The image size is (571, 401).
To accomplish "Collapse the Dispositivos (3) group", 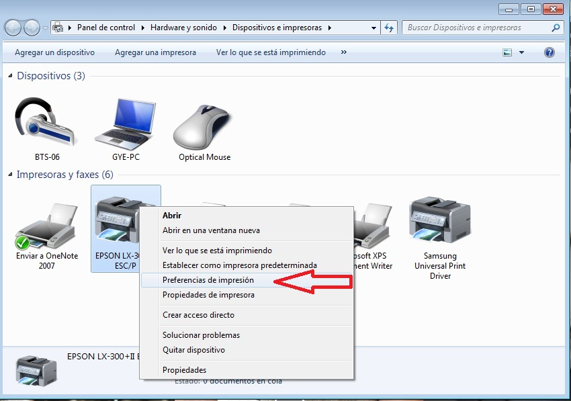I will (10, 76).
